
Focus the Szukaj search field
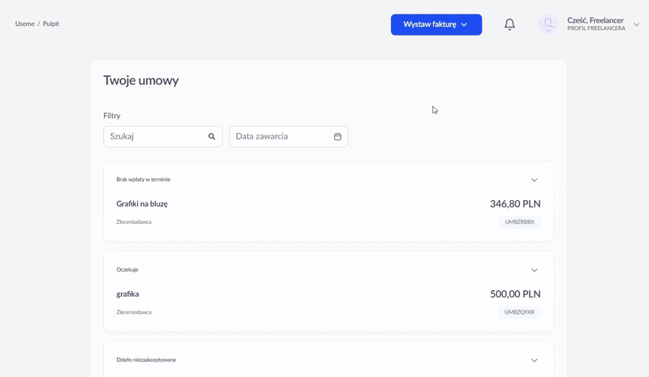pyautogui.click(x=163, y=136)
